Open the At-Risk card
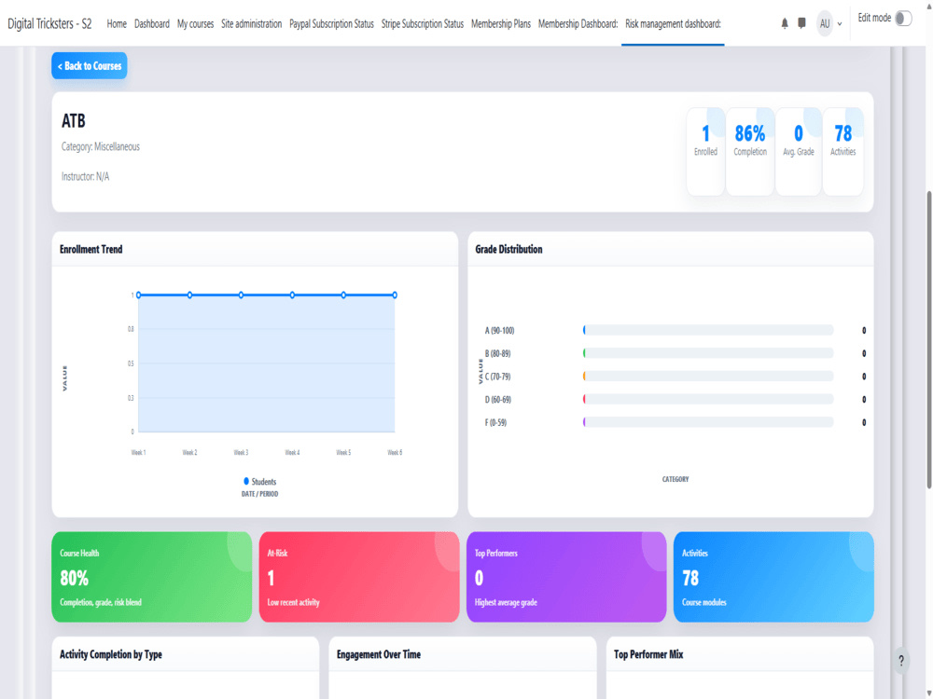 click(359, 577)
